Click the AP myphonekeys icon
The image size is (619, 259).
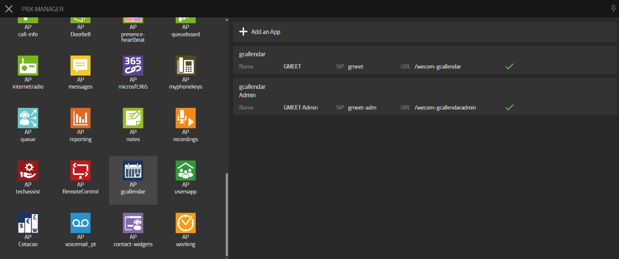pos(186,66)
